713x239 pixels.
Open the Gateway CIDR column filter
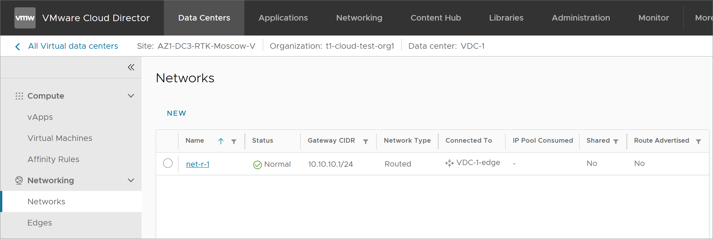(366, 142)
